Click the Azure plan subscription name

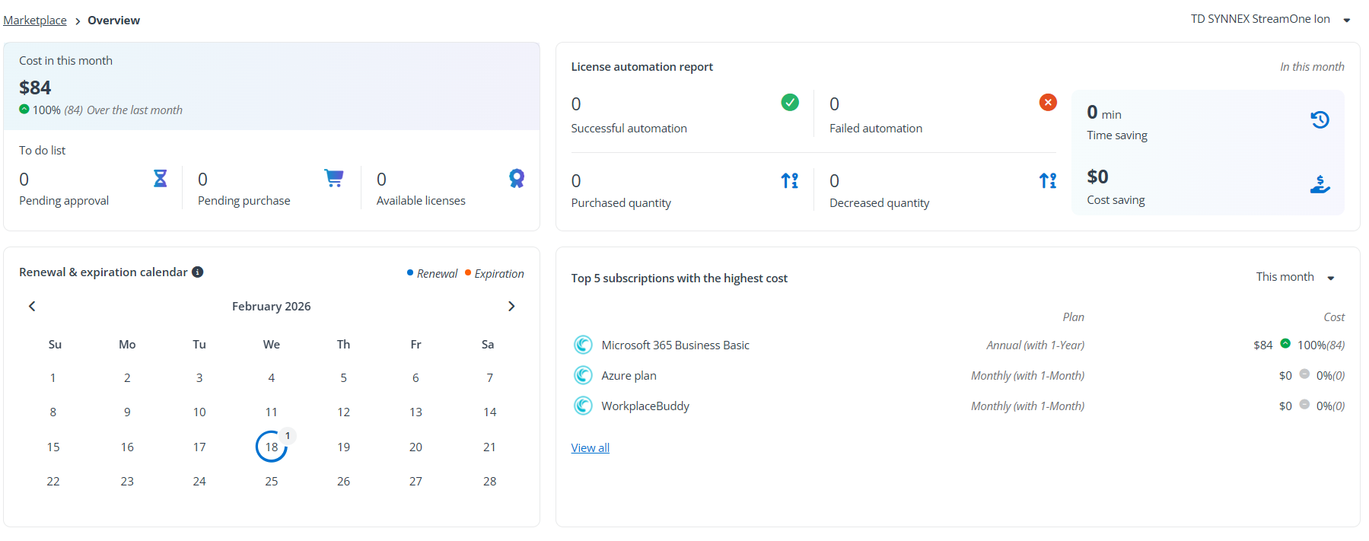coord(629,375)
